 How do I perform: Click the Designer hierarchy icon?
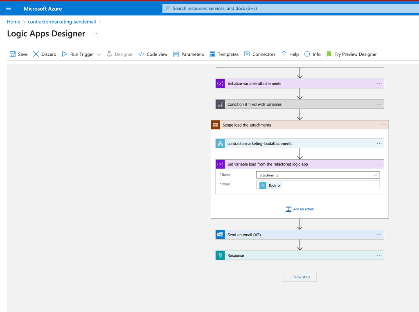(109, 54)
